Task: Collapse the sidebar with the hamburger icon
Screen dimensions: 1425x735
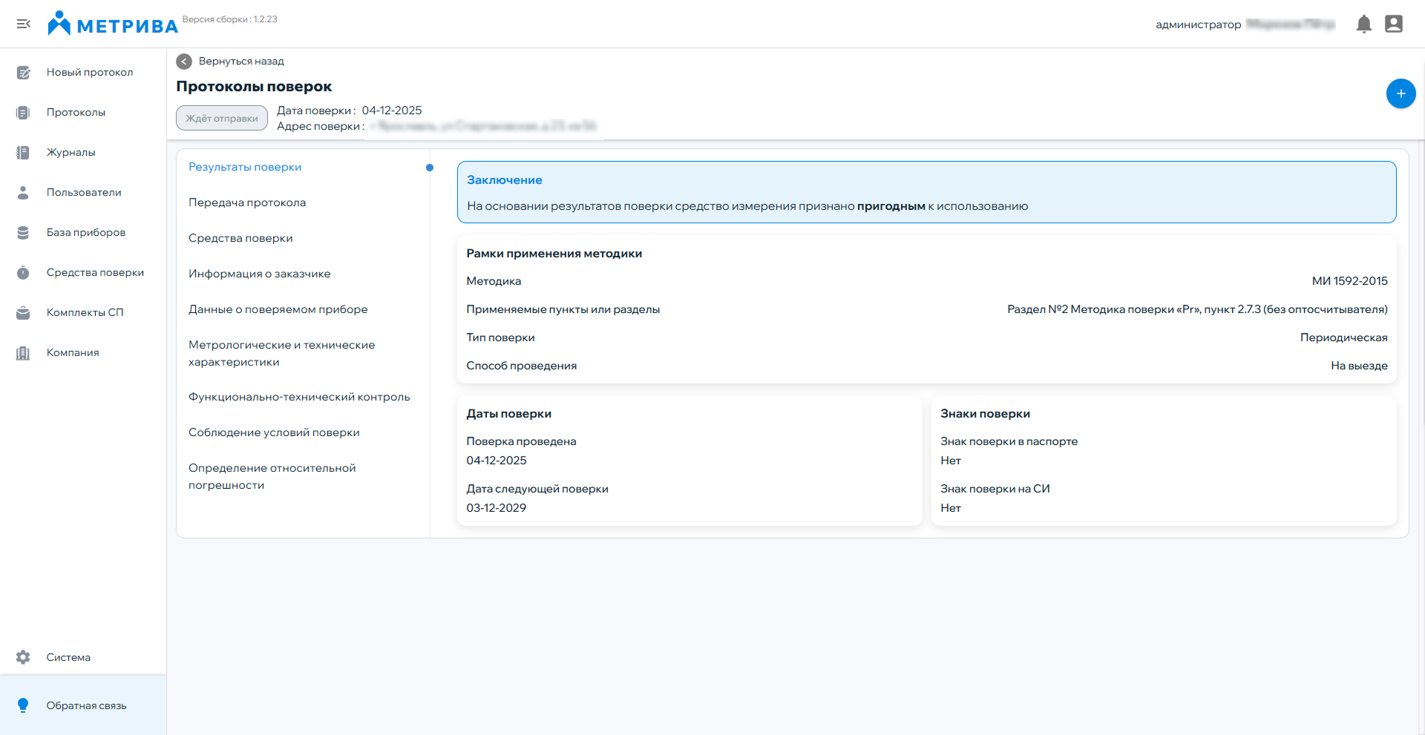Action: 24,24
